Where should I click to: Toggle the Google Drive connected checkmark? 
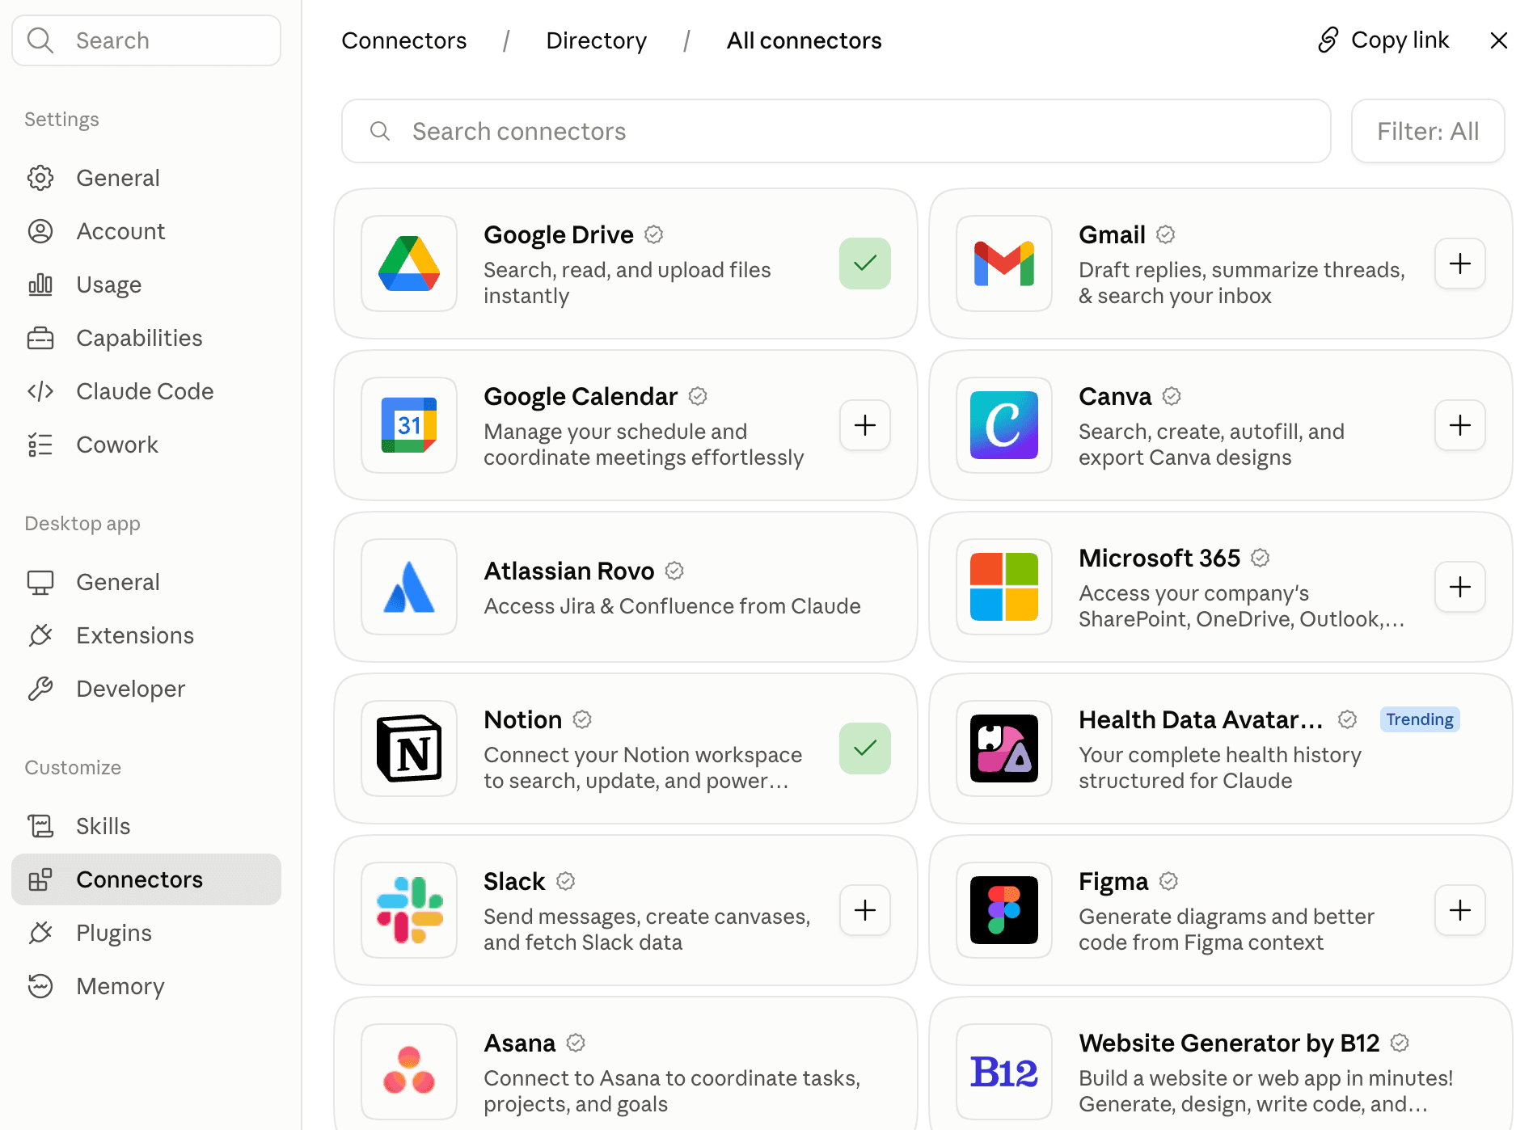click(x=865, y=264)
